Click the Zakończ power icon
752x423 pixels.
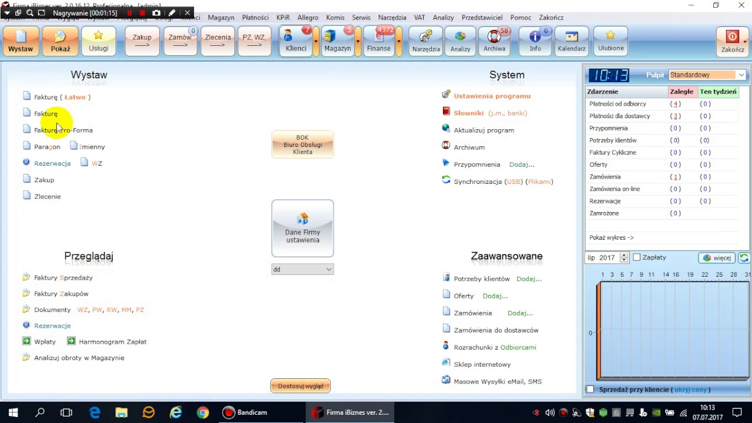[732, 41]
